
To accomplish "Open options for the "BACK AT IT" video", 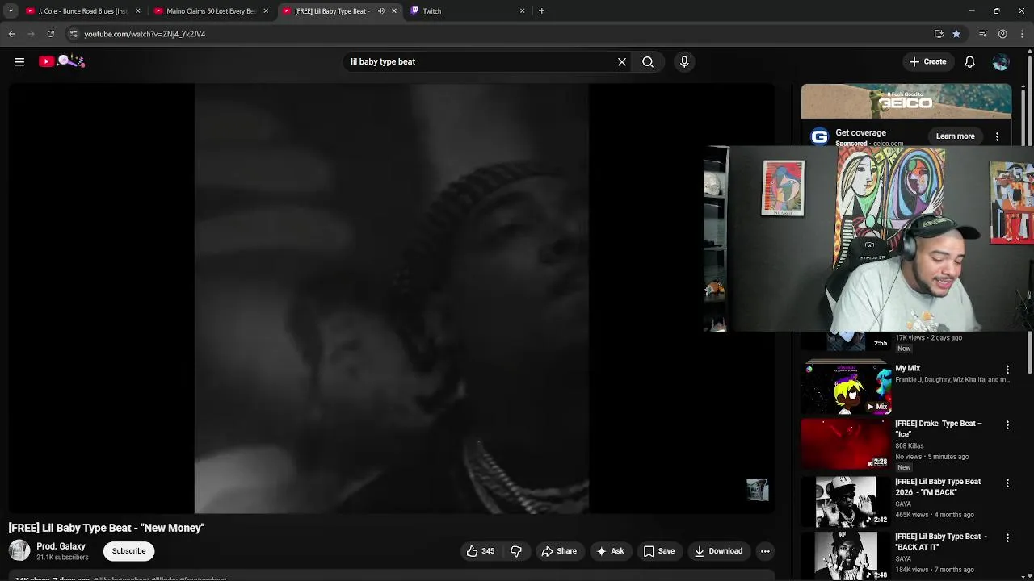I will click(x=1007, y=537).
